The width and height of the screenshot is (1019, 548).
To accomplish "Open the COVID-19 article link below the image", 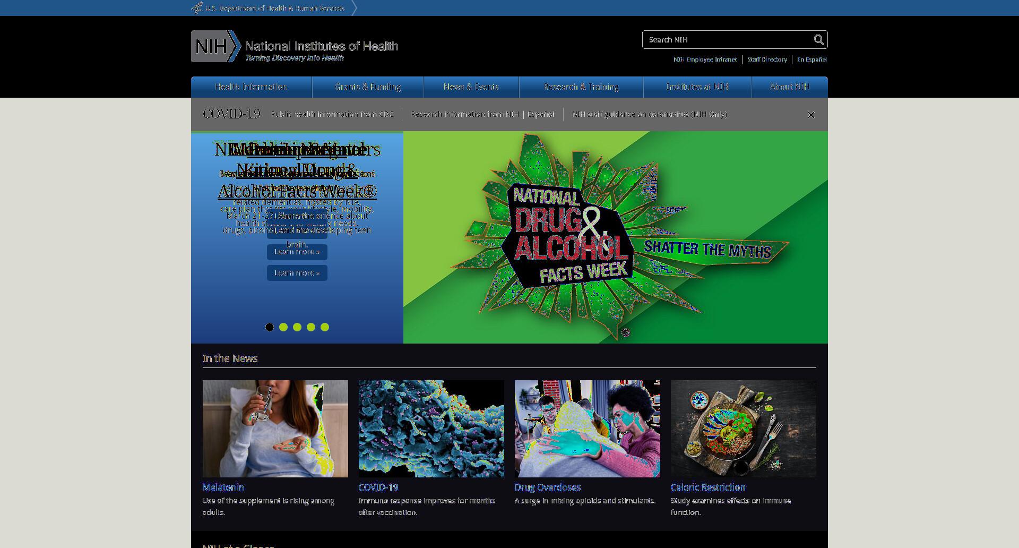I will pyautogui.click(x=378, y=487).
